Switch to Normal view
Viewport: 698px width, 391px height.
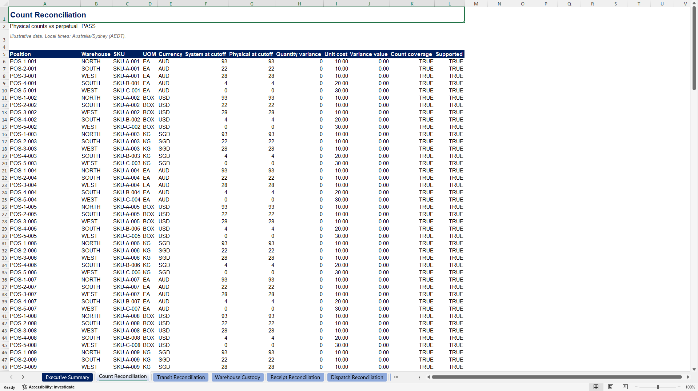point(596,387)
